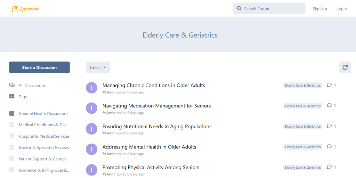356x178 pixels.
Task: Click the search magnifier icon
Action: coord(239,9)
